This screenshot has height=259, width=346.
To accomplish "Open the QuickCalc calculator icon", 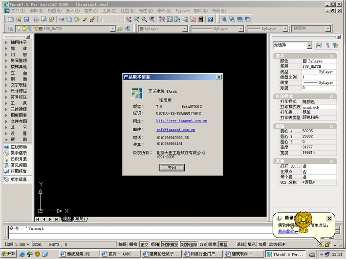I will (x=200, y=20).
